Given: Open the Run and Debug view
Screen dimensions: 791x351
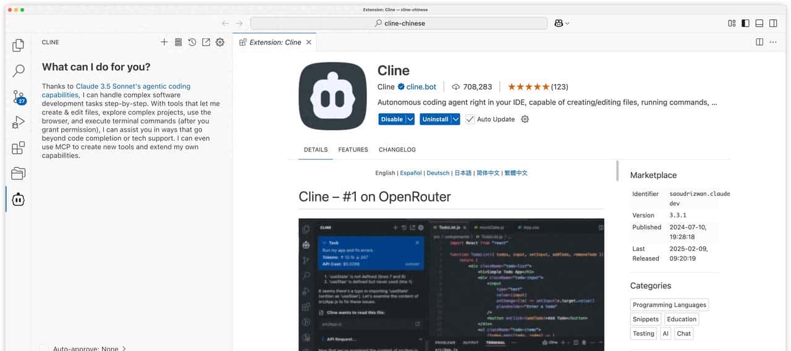Looking at the screenshot, I should tap(19, 122).
